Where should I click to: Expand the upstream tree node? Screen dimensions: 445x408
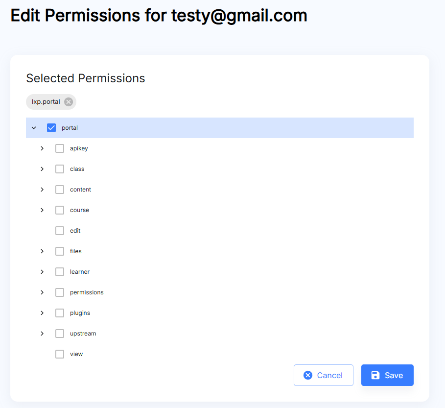pos(42,334)
